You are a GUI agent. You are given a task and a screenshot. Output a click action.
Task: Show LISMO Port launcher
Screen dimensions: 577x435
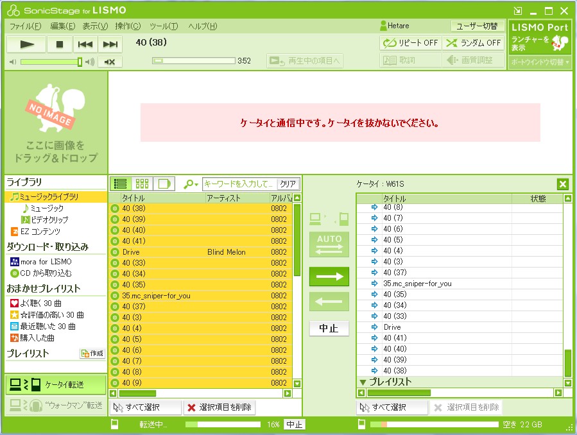pyautogui.click(x=539, y=38)
